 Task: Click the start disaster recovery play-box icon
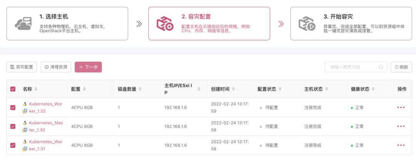307,23
